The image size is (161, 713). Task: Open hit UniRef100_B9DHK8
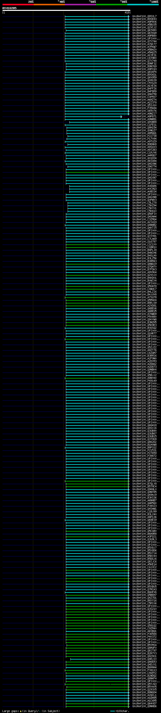coord(144,144)
